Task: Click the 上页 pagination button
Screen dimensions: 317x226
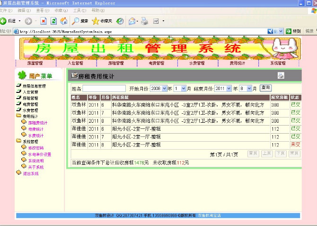Action: click(x=267, y=154)
